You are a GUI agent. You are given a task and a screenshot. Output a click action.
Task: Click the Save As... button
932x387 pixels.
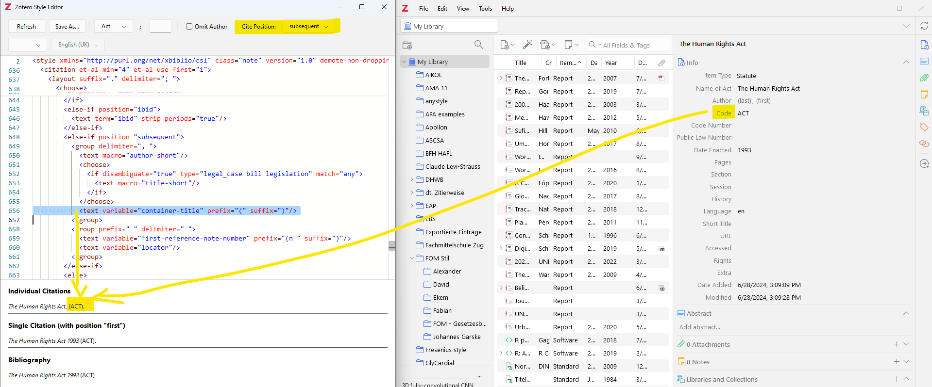point(67,26)
